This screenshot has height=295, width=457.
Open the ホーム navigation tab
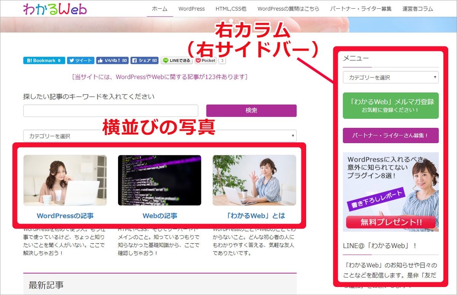click(160, 9)
